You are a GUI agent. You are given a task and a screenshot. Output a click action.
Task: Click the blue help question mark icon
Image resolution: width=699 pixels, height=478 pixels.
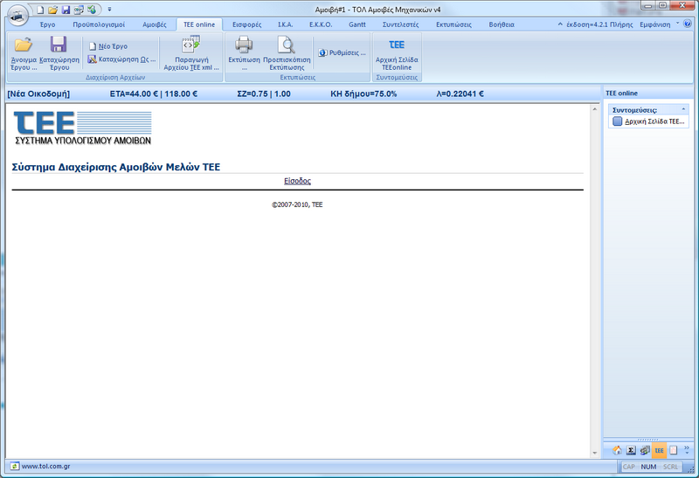click(688, 24)
